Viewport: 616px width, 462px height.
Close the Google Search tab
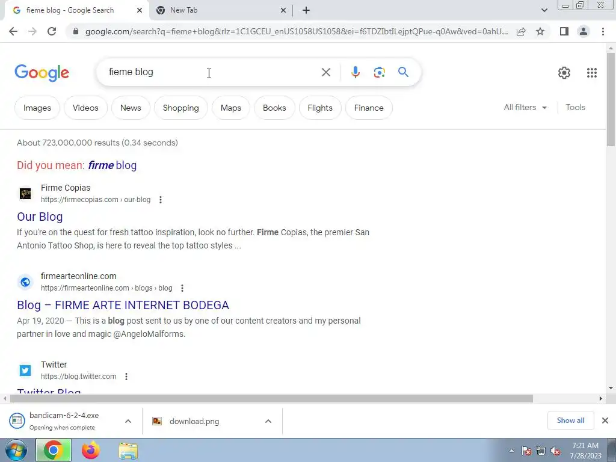coord(140,11)
